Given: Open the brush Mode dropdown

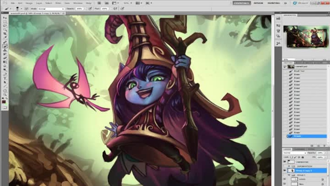Looking at the screenshot, I should 51,9.
